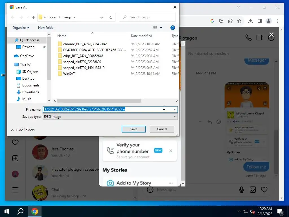Open the krzysztof plotagon conversation
This screenshot has width=289, height=217.
76,172
